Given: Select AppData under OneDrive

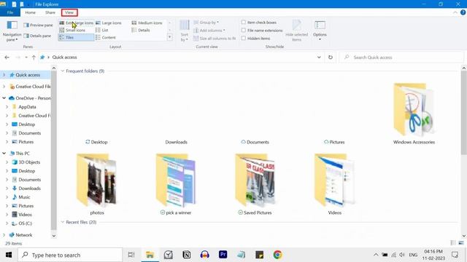Looking at the screenshot, I should pos(27,107).
